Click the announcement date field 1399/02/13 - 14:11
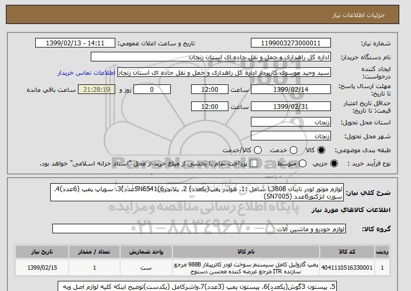Screen dimensions: 411x291 (75, 43)
